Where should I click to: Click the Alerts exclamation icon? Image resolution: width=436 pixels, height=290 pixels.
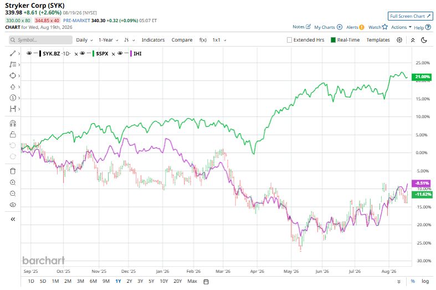pyautogui.click(x=361, y=27)
